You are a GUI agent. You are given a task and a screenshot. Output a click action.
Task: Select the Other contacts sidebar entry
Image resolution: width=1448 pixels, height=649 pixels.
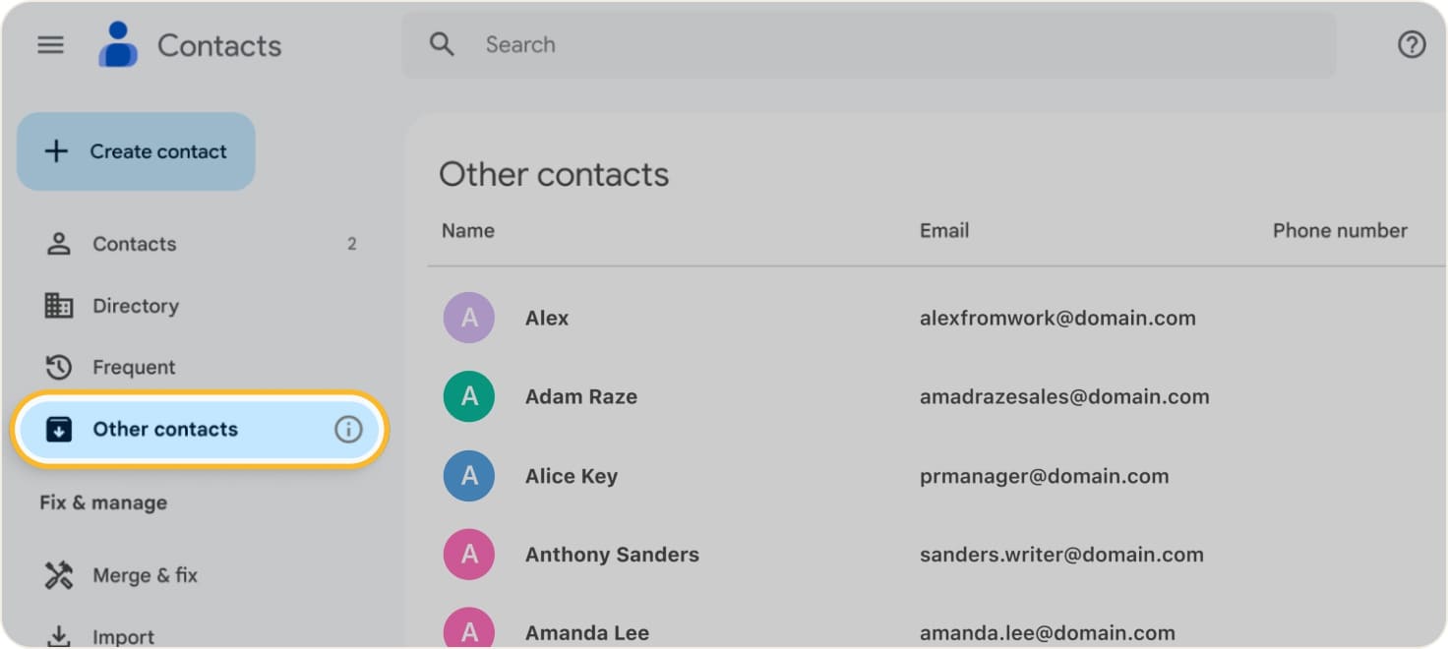click(x=164, y=429)
